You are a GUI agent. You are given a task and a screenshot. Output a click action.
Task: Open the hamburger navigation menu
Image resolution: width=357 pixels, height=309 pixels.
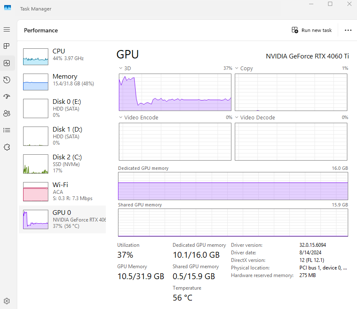[7, 29]
